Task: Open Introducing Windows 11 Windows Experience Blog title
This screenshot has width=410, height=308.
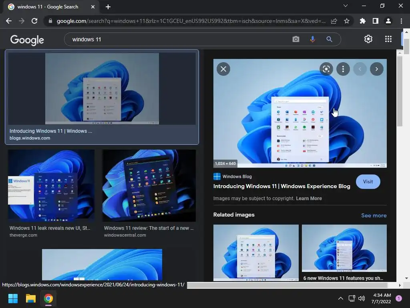Action: coord(281,186)
